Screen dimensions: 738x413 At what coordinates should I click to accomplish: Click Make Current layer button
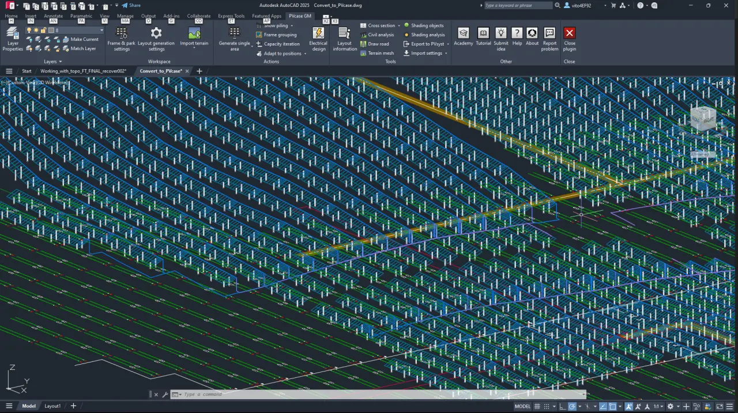80,39
